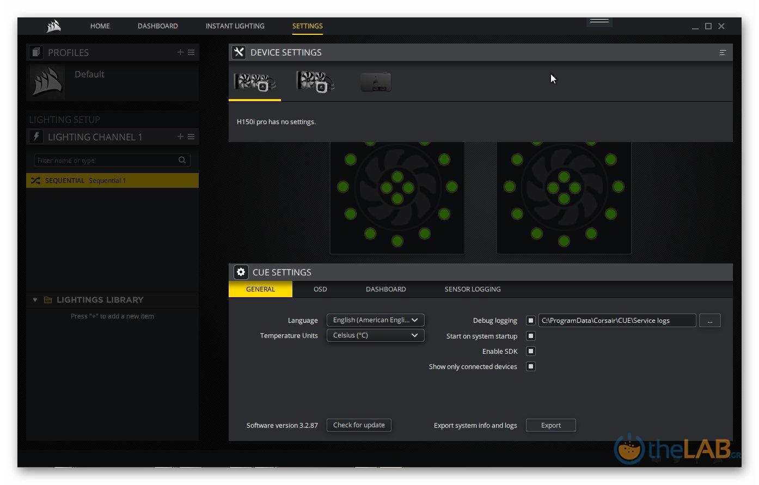Click the Profiles copy icon
This screenshot has height=485, width=759.
[36, 52]
